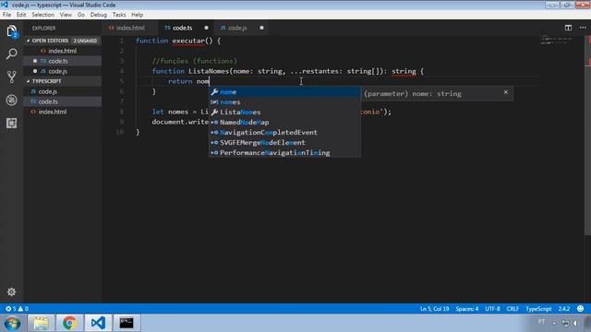
Task: Select code.js under Open Editors
Action: tap(63, 71)
